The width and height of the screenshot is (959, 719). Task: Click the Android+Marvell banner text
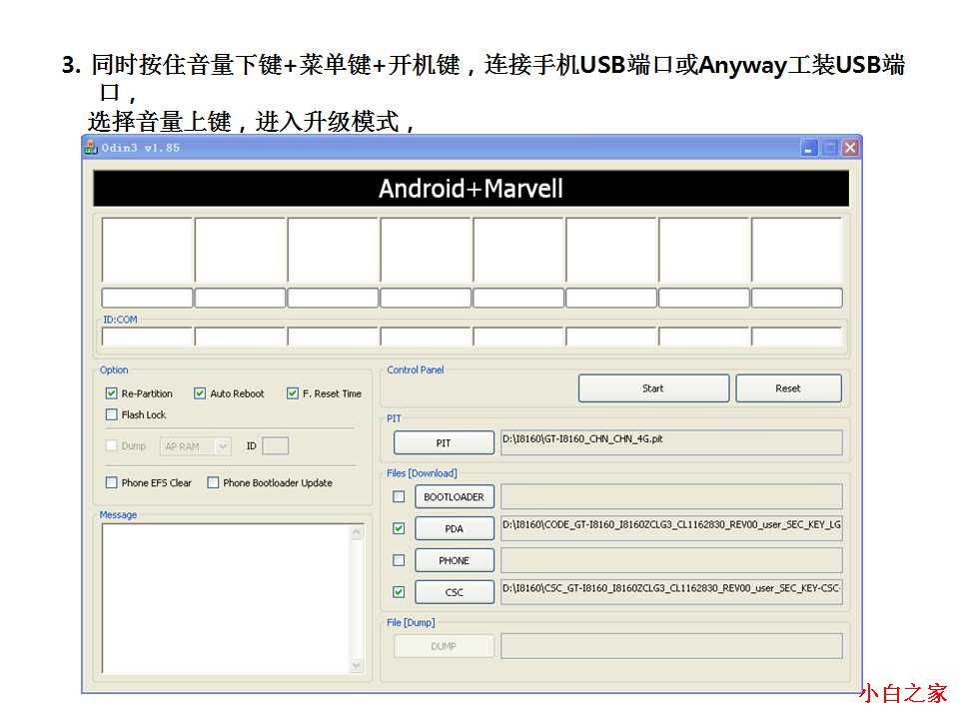[x=471, y=189]
